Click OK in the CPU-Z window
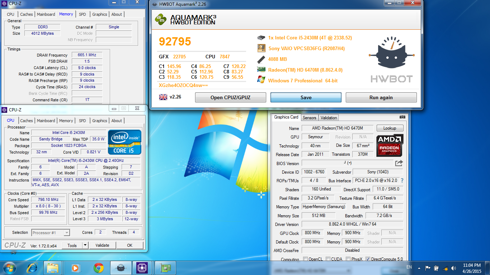490x275 pixels. pyautogui.click(x=130, y=245)
